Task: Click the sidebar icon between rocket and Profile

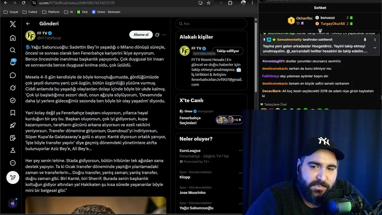Action: pos(13,138)
